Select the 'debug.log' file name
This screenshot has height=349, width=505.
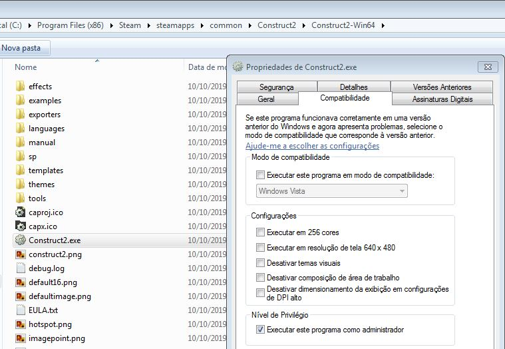pos(47,268)
